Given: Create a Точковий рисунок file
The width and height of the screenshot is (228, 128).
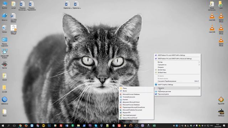Looking at the screenshot, I should click(136, 97).
